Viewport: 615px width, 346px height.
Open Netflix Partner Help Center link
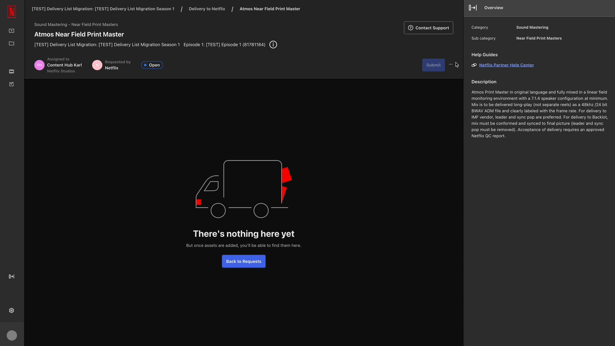[x=506, y=65]
